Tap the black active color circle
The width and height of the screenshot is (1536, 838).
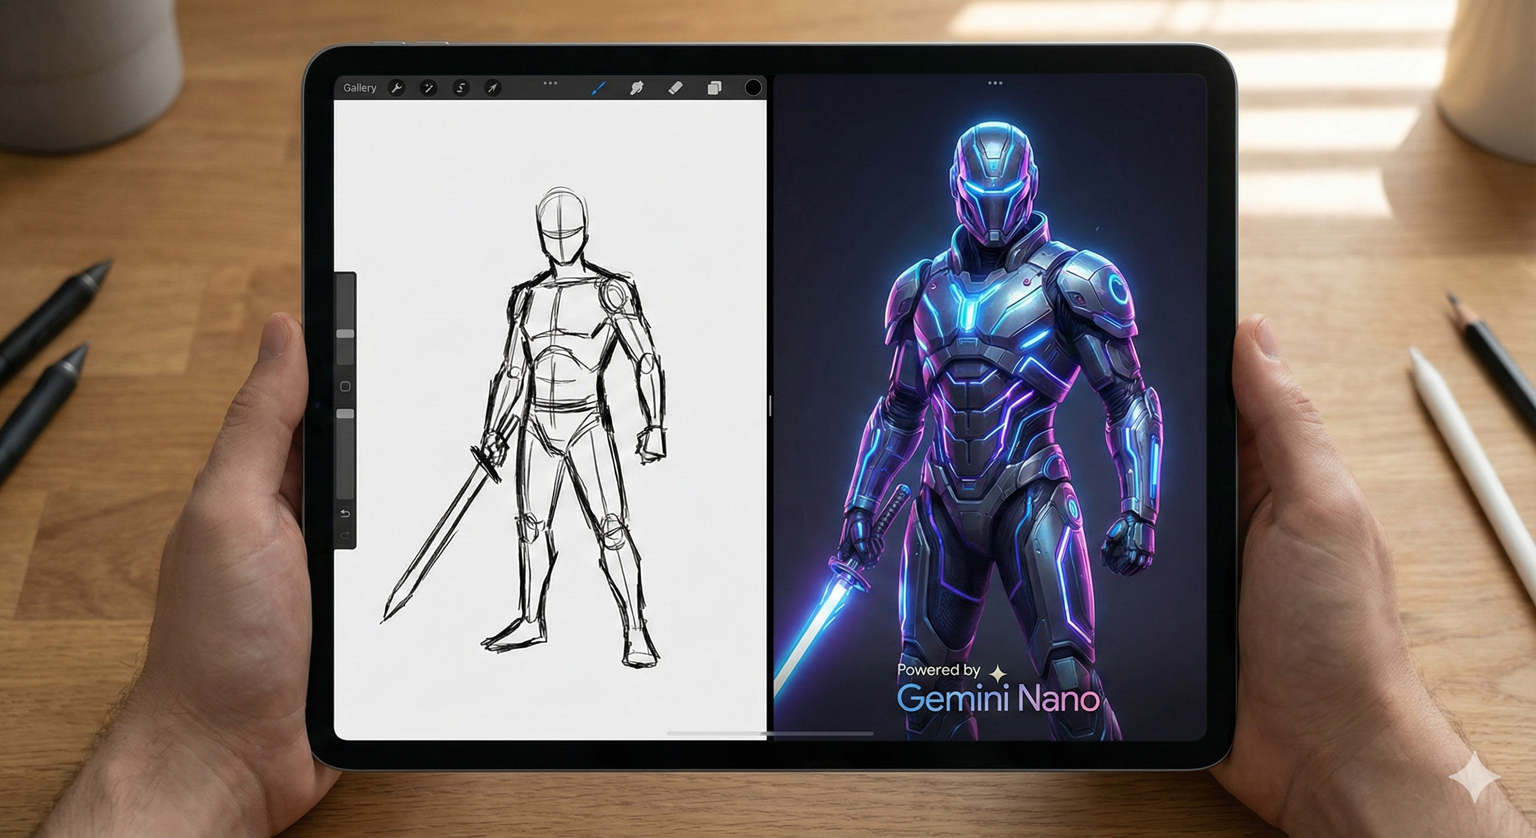(x=753, y=88)
